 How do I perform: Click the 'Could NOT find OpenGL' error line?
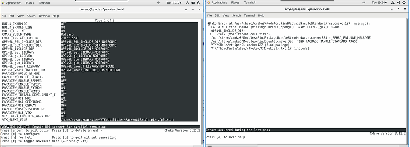[275, 27]
